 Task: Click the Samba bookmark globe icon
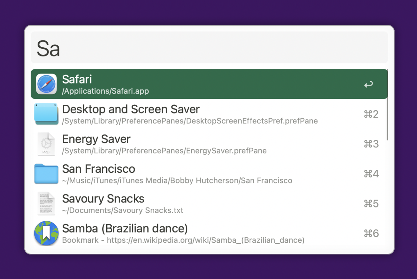(x=46, y=233)
